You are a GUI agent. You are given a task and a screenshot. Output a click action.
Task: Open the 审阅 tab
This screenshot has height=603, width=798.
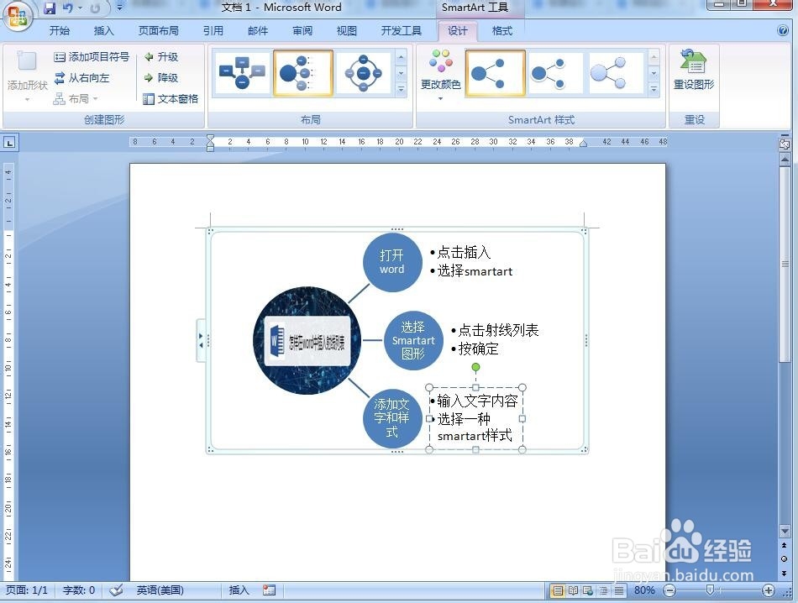pyautogui.click(x=302, y=30)
